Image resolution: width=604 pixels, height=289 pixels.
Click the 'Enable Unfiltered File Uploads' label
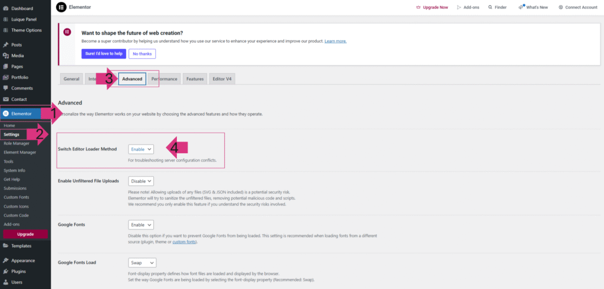click(88, 180)
